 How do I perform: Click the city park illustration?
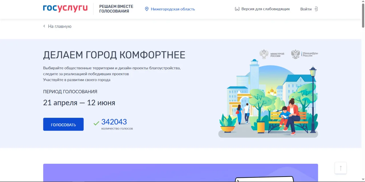[268, 98]
